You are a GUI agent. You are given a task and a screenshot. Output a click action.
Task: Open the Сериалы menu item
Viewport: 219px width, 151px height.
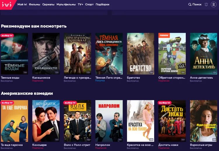[48, 4]
